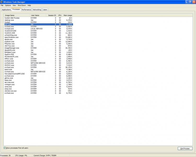Switch to the Applications tab

click(6, 10)
